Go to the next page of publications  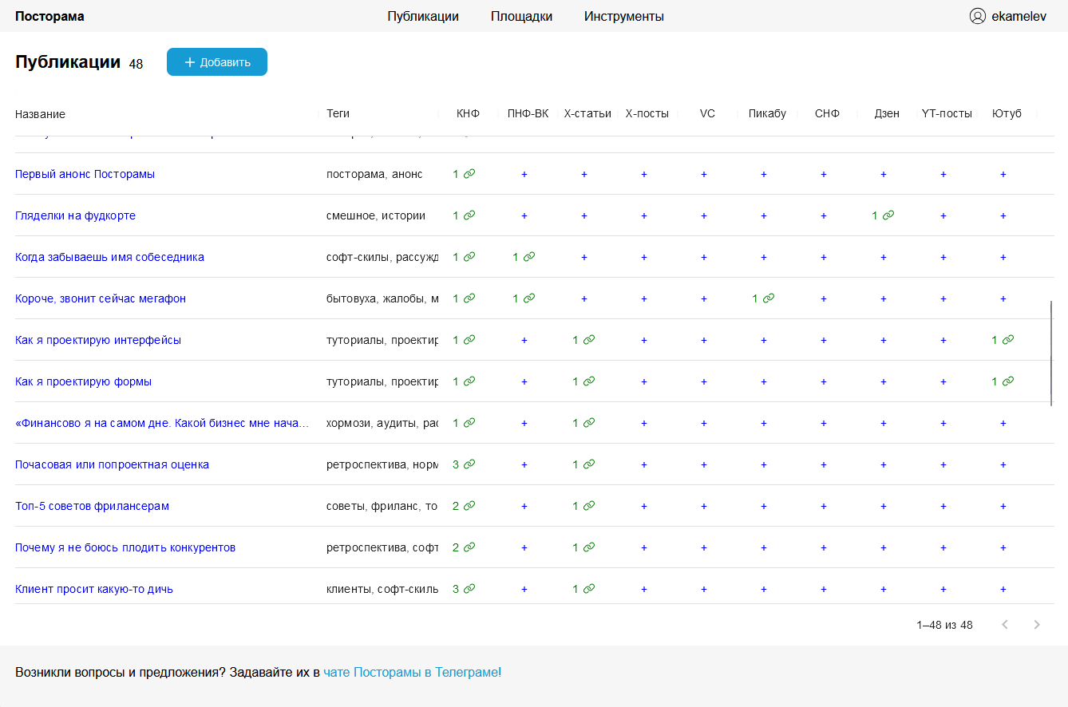[x=1037, y=625]
